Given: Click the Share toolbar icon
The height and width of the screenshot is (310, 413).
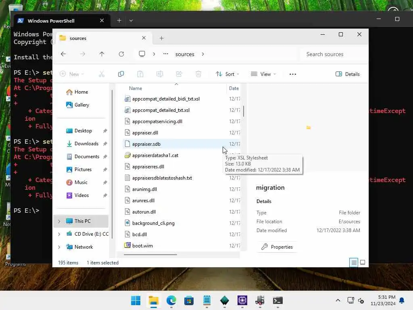Looking at the screenshot, I should 179,74.
